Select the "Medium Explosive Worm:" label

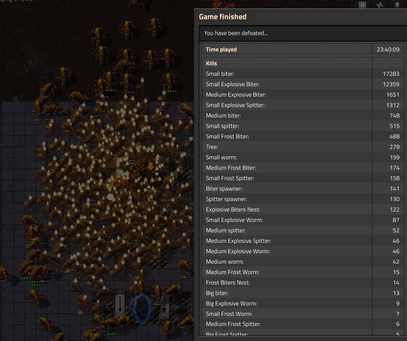[238, 251]
